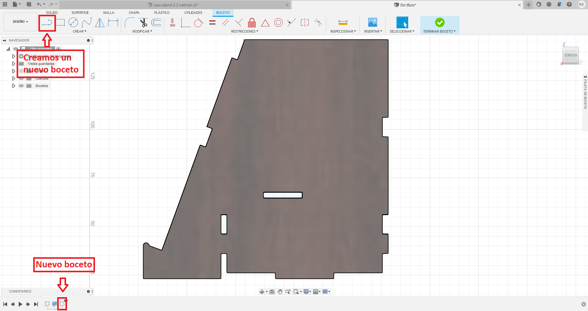The height and width of the screenshot is (311, 588).
Task: Switch to the SÓLIDO ribbon tab
Action: (x=52, y=13)
